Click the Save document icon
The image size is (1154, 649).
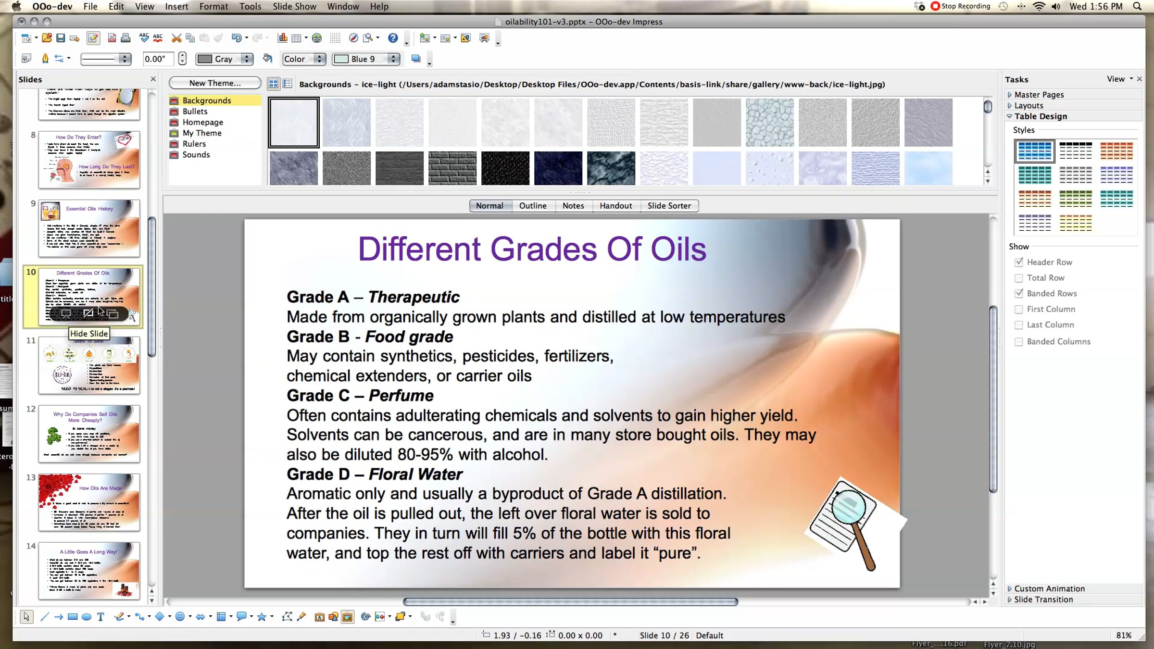pyautogui.click(x=61, y=38)
